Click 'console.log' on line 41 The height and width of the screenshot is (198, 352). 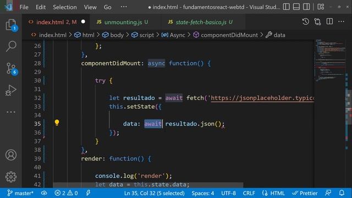114,176
